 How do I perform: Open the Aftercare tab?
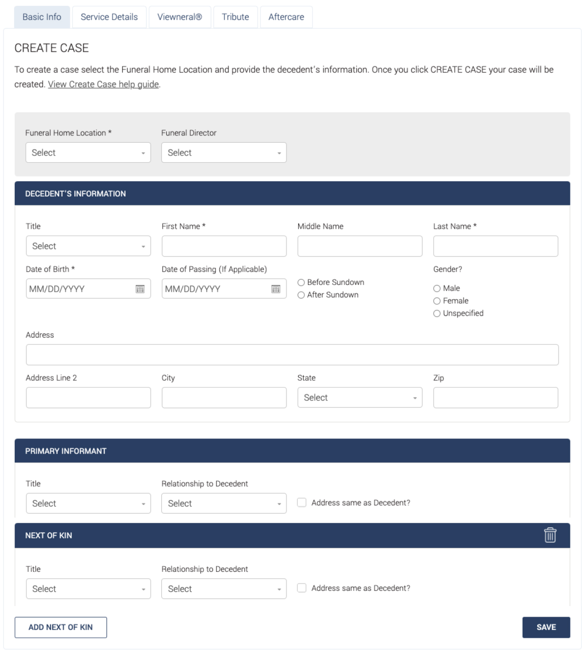pyautogui.click(x=286, y=17)
